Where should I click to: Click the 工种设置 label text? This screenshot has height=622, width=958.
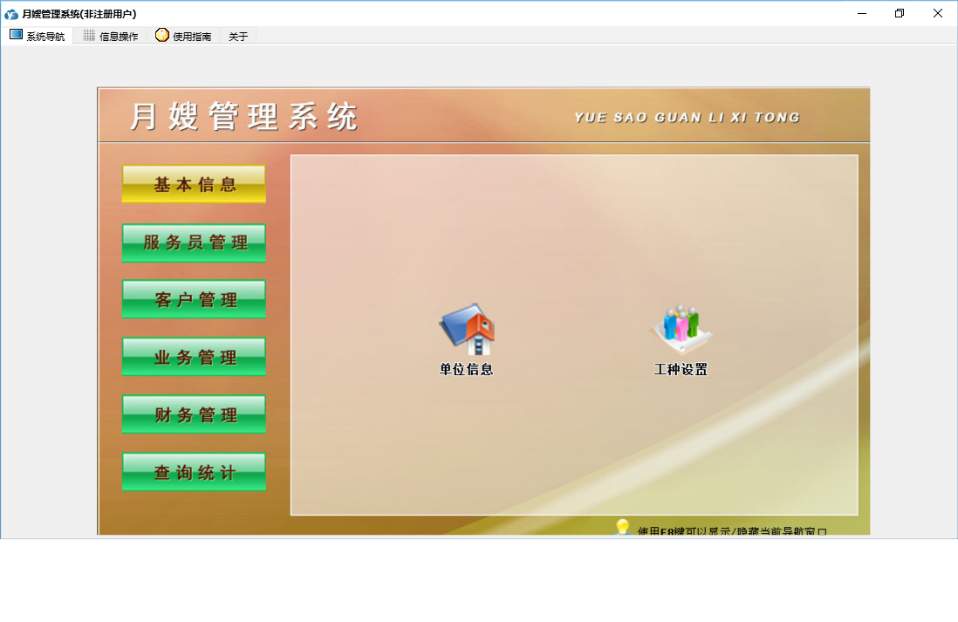(681, 369)
